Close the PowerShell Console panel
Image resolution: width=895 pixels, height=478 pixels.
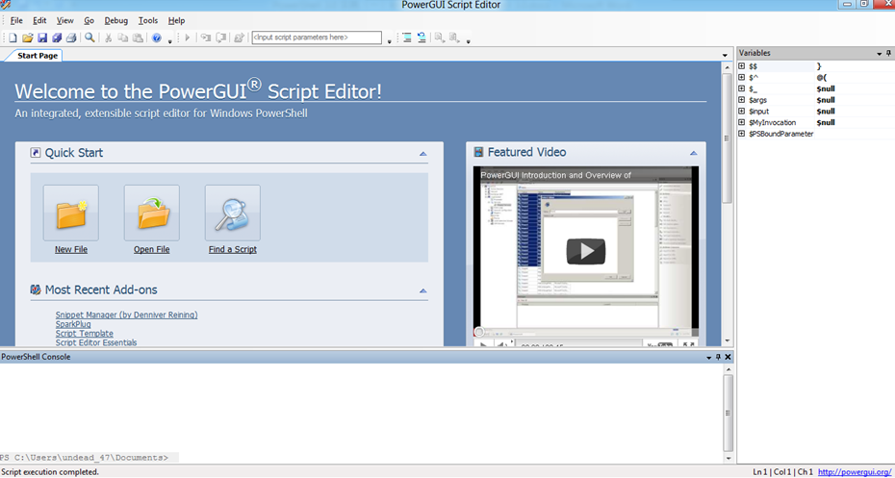[728, 357]
